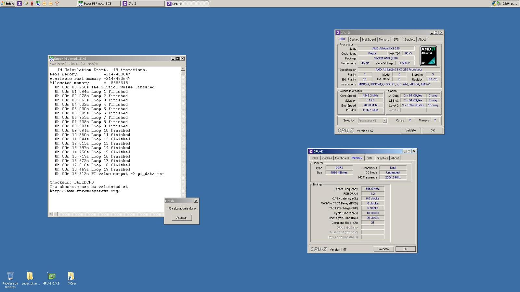Open the network connection tray icon with warning
Image resolution: width=520 pixels, height=292 pixels.
(494, 4)
